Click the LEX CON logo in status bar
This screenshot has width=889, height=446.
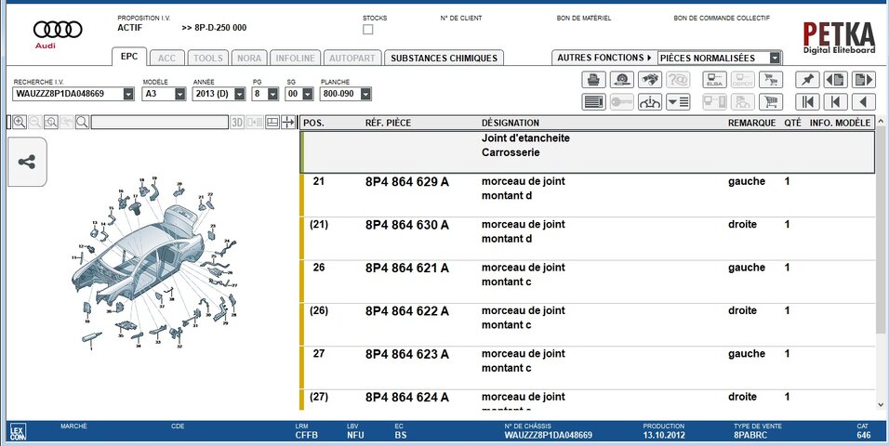(18, 432)
